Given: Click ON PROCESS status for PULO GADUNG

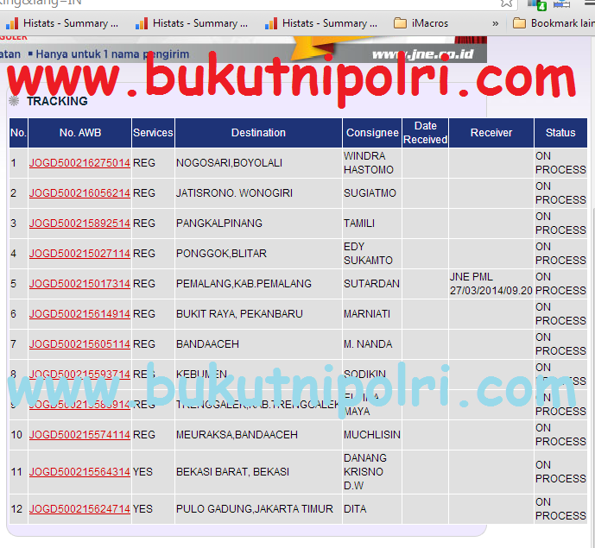Looking at the screenshot, I should tap(560, 509).
